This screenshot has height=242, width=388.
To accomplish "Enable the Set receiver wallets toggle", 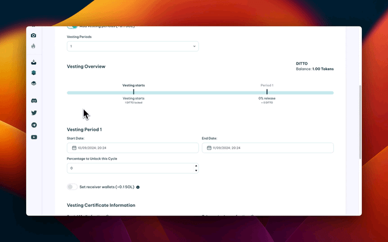I will pos(72,187).
